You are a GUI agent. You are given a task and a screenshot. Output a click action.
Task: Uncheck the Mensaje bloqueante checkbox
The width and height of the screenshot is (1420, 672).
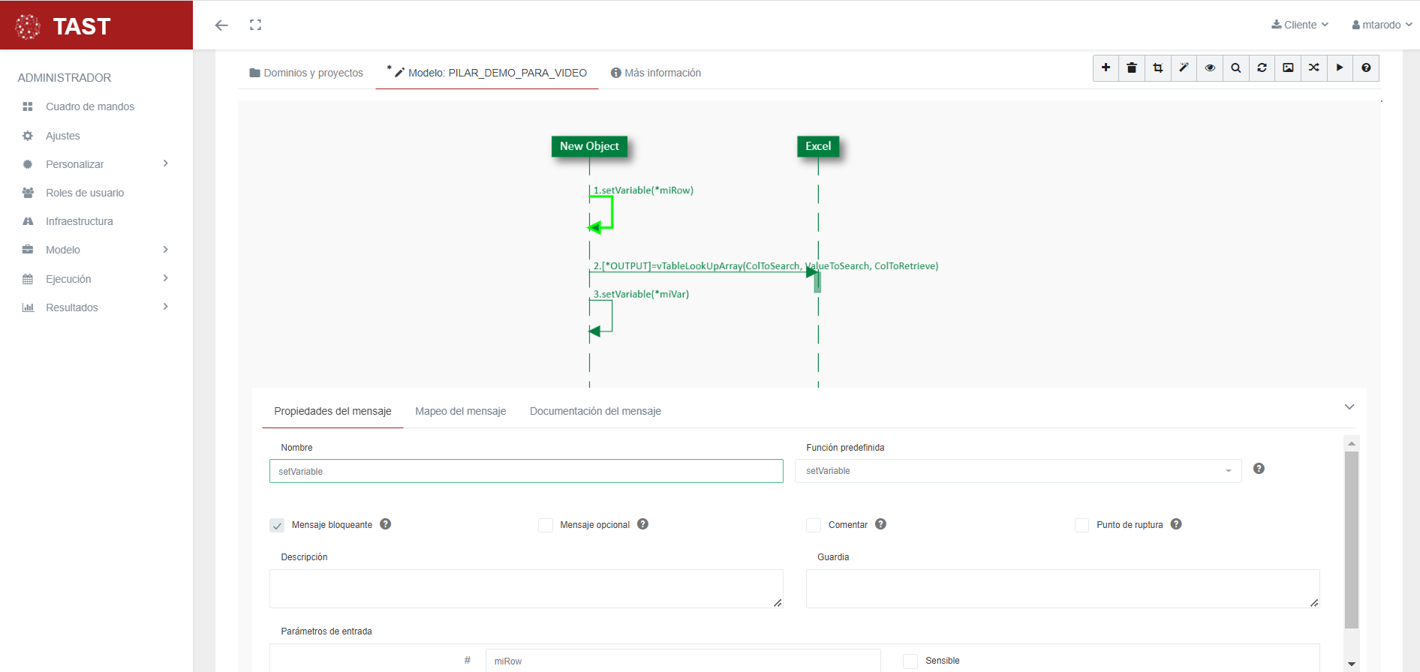tap(277, 525)
